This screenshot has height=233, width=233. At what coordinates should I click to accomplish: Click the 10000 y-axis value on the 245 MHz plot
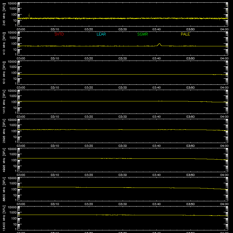click(12, 3)
